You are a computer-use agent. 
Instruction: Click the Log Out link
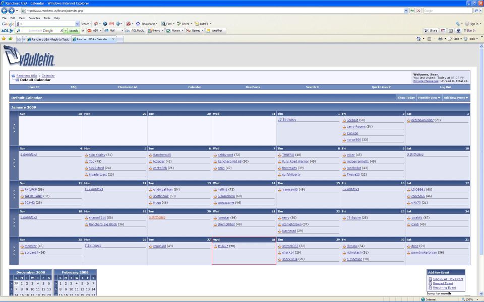pyautogui.click(x=445, y=87)
